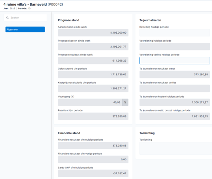Click the Prognose kosten einde werk field
The image size is (212, 179).
93,47
